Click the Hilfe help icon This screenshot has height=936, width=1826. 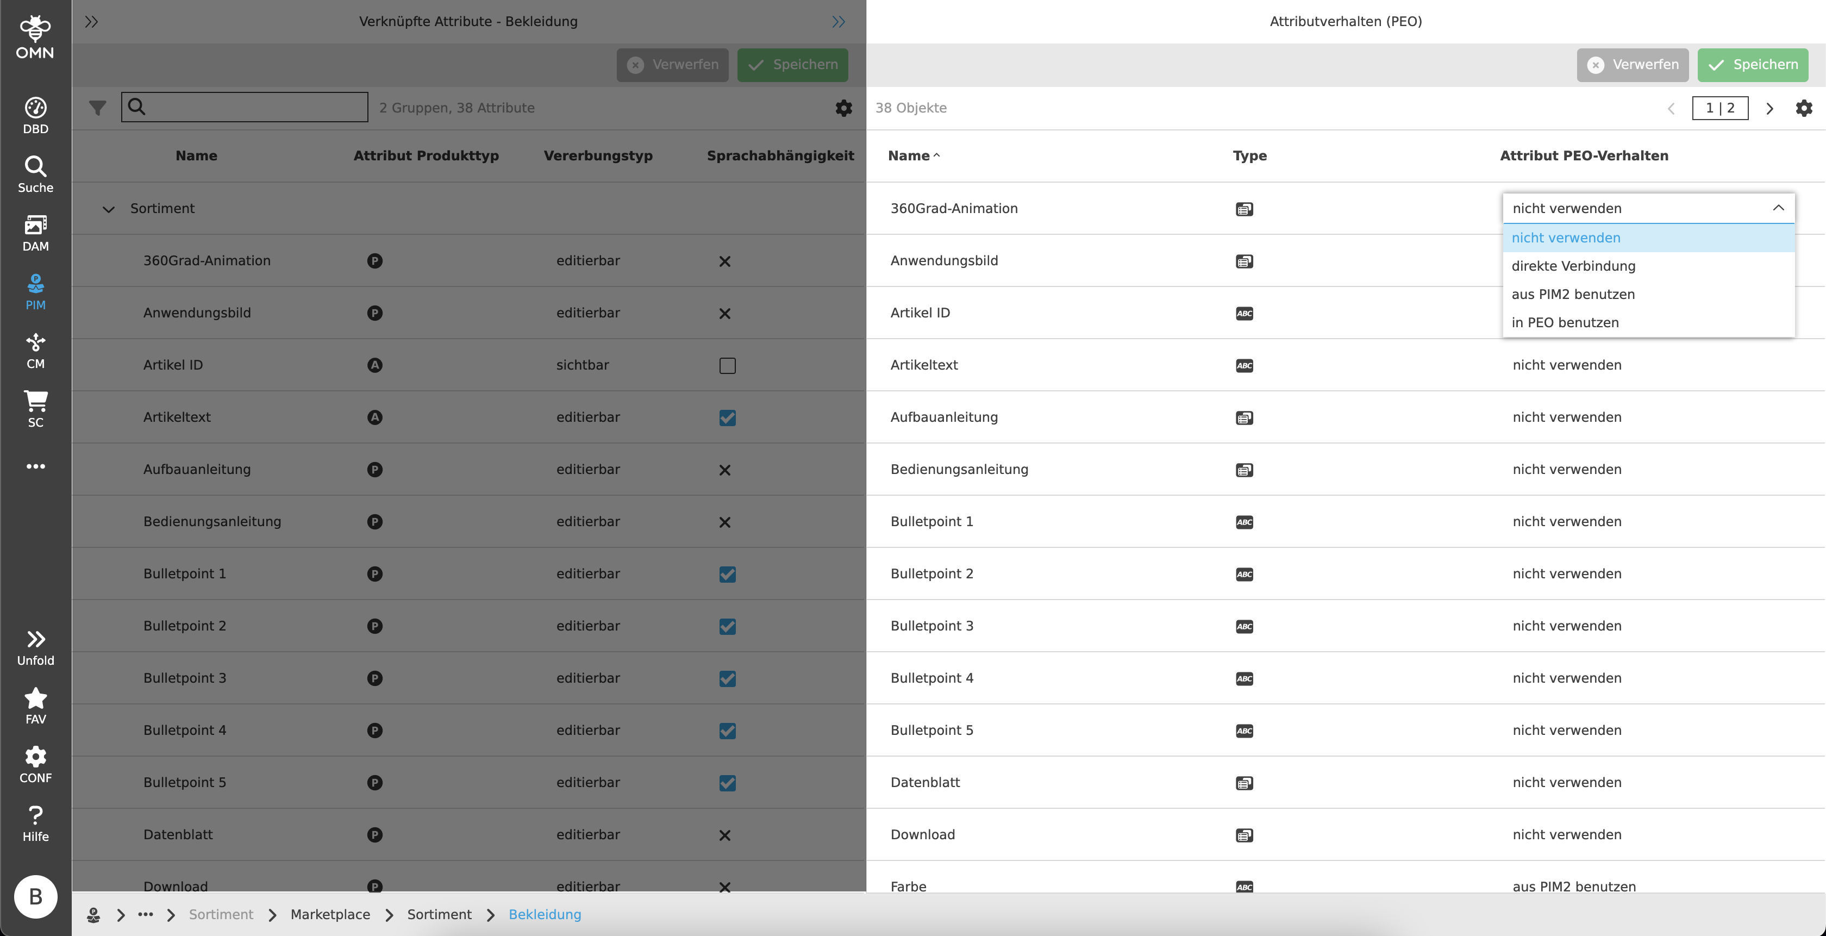(x=35, y=822)
